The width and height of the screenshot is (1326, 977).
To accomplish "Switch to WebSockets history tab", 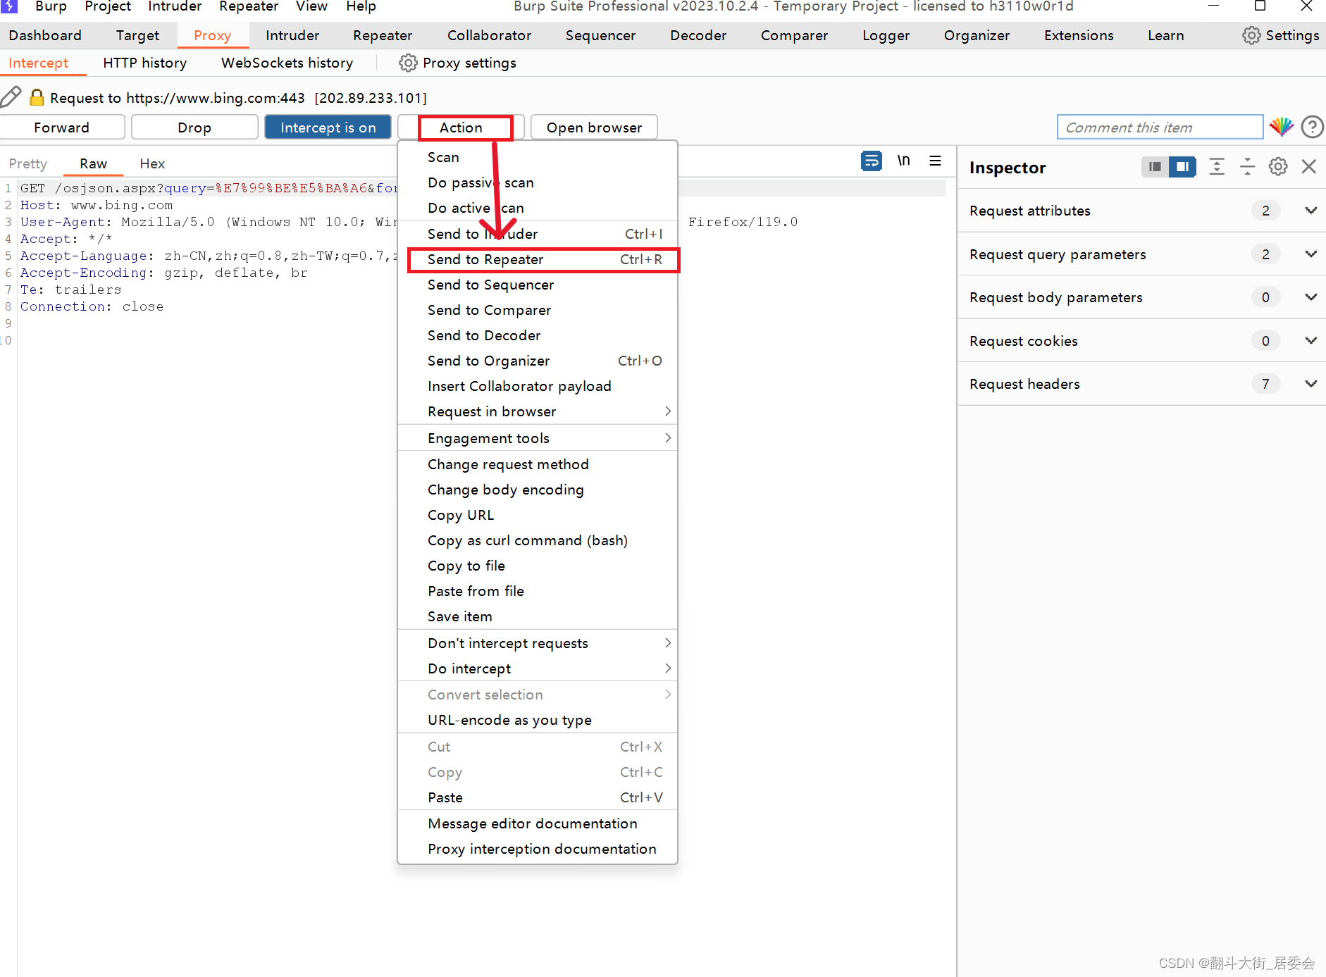I will 287,63.
